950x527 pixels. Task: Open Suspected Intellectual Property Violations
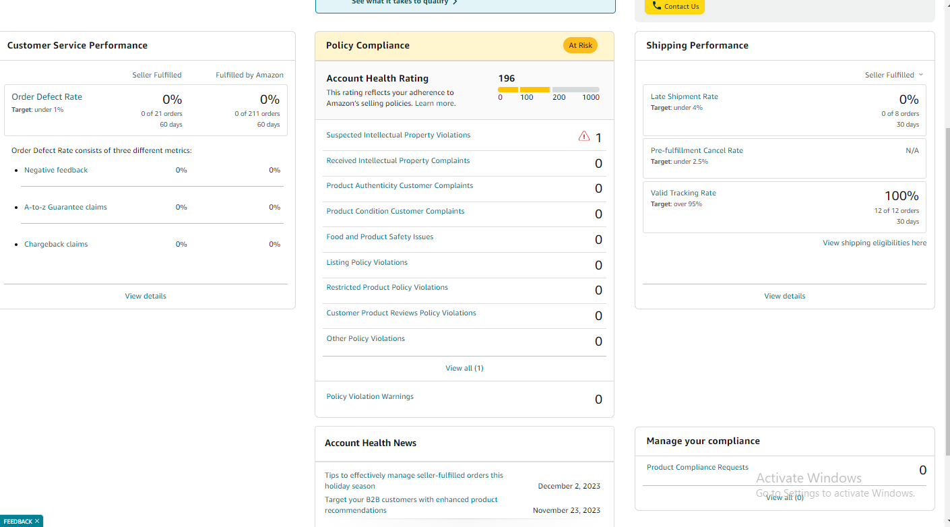click(398, 135)
